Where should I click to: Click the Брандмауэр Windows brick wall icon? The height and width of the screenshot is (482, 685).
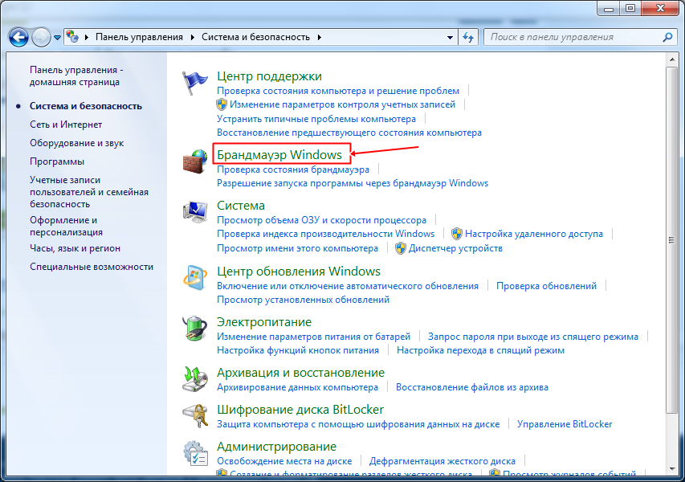coord(195,161)
